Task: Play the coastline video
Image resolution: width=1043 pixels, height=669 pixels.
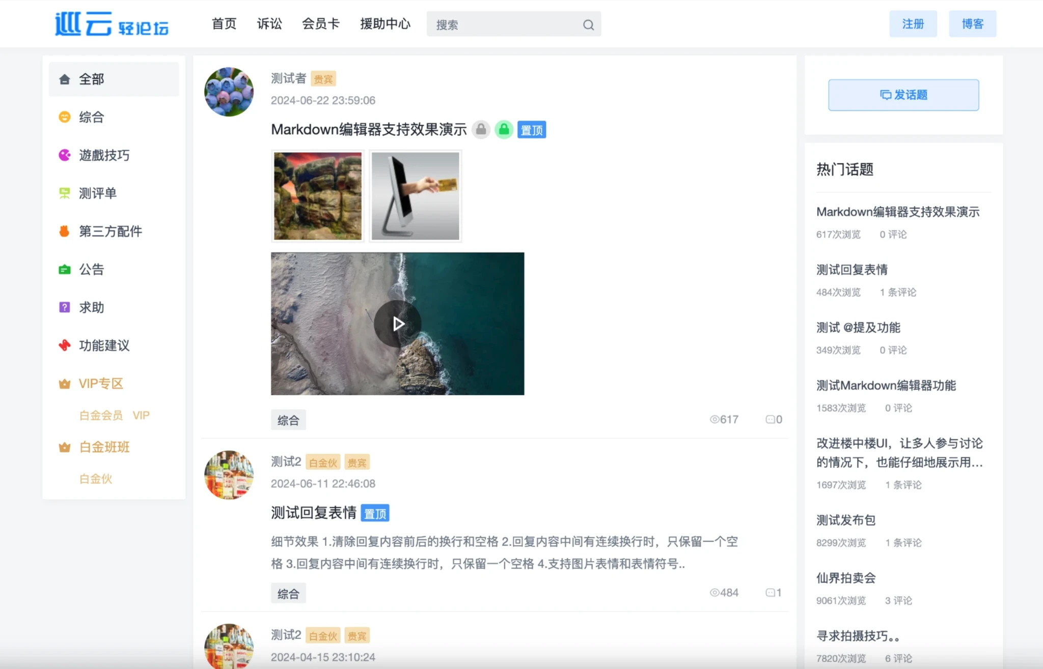Action: click(397, 324)
